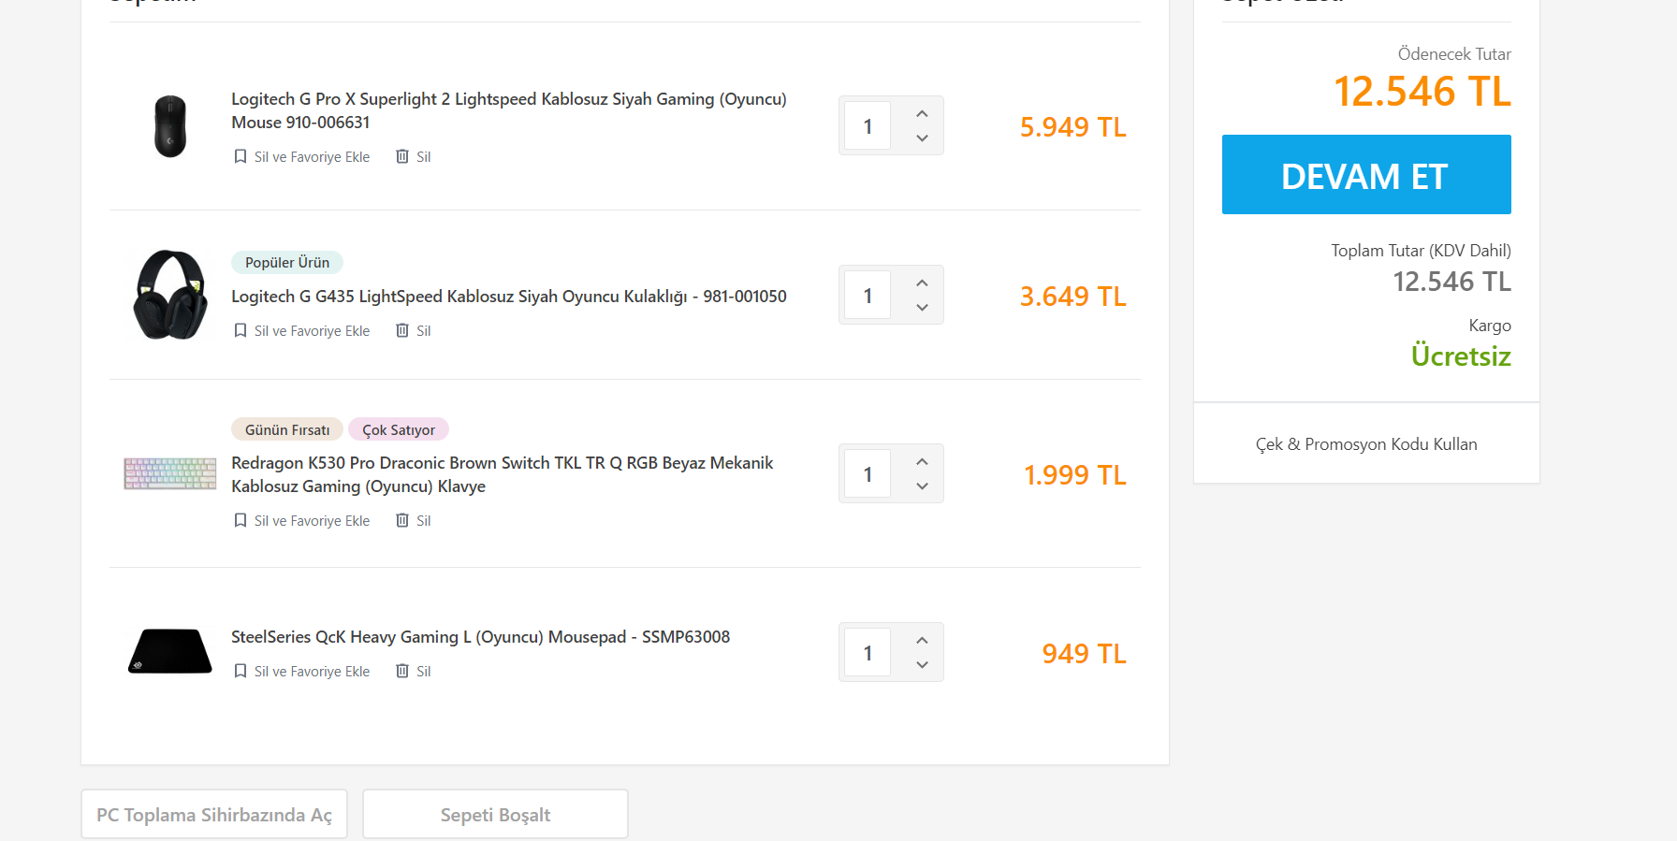Decrease quantity of SteelSeries QcK mousepad
This screenshot has height=841, width=1677.
(x=922, y=665)
